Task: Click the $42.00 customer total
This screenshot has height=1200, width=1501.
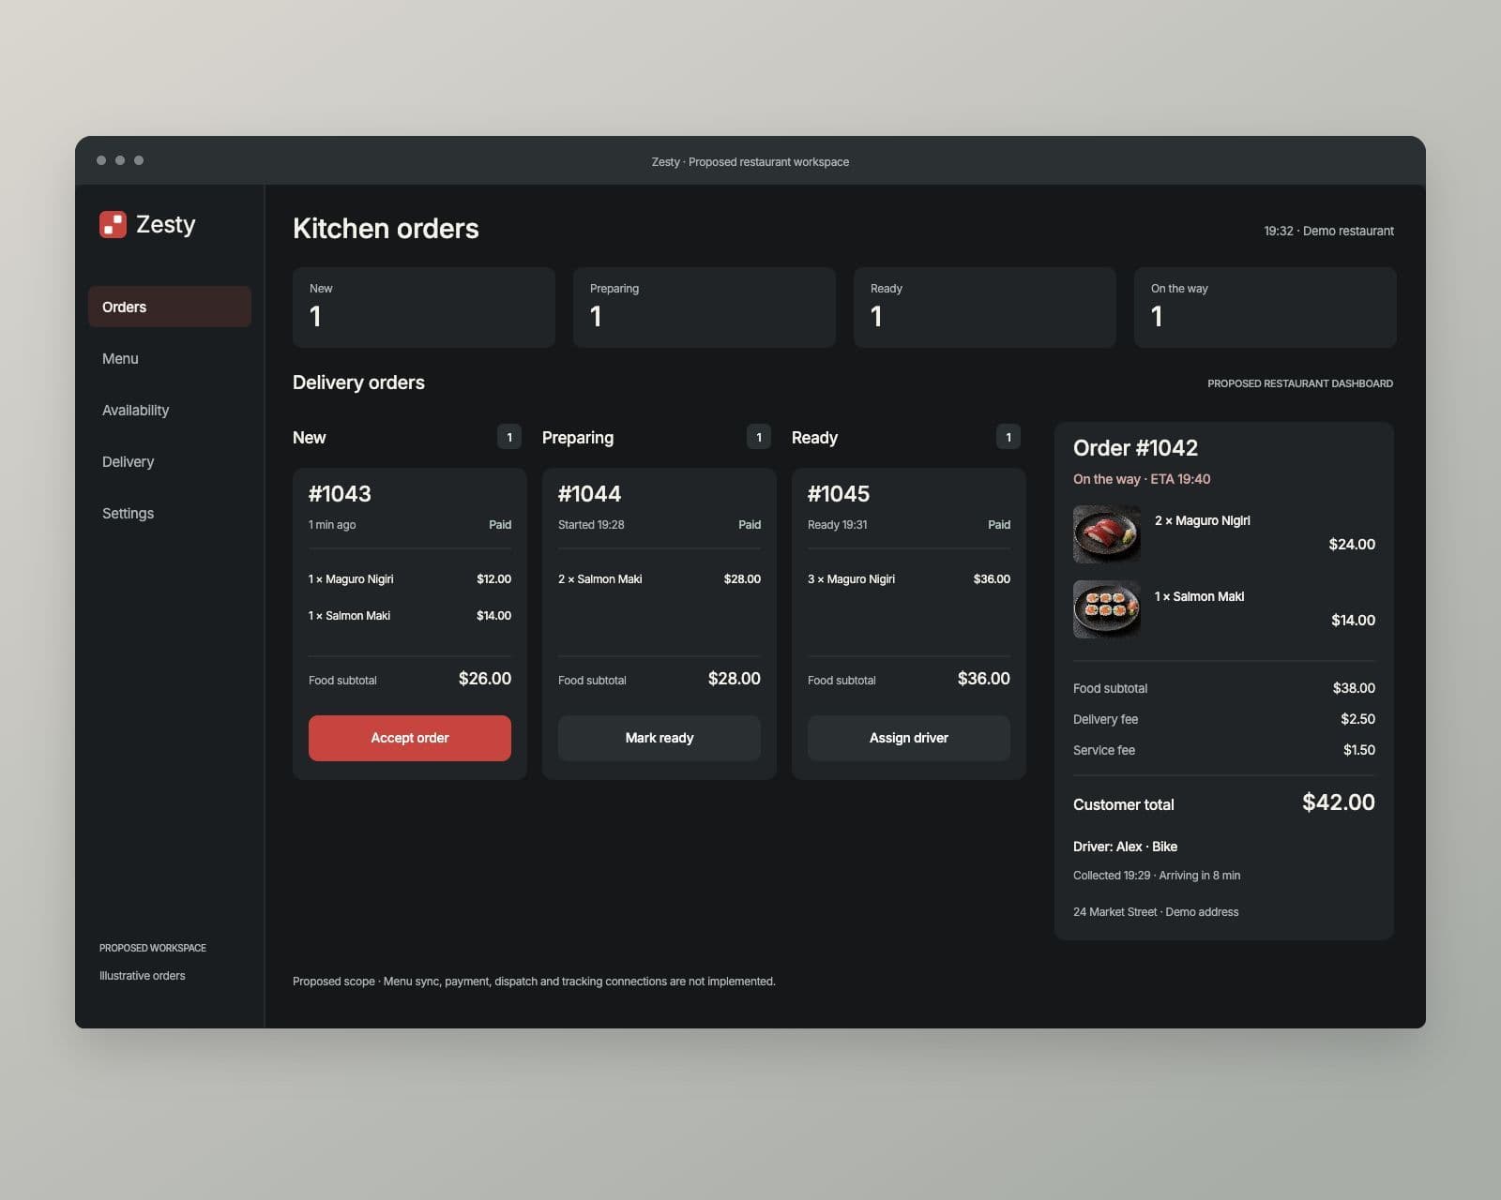Action: tap(1339, 802)
